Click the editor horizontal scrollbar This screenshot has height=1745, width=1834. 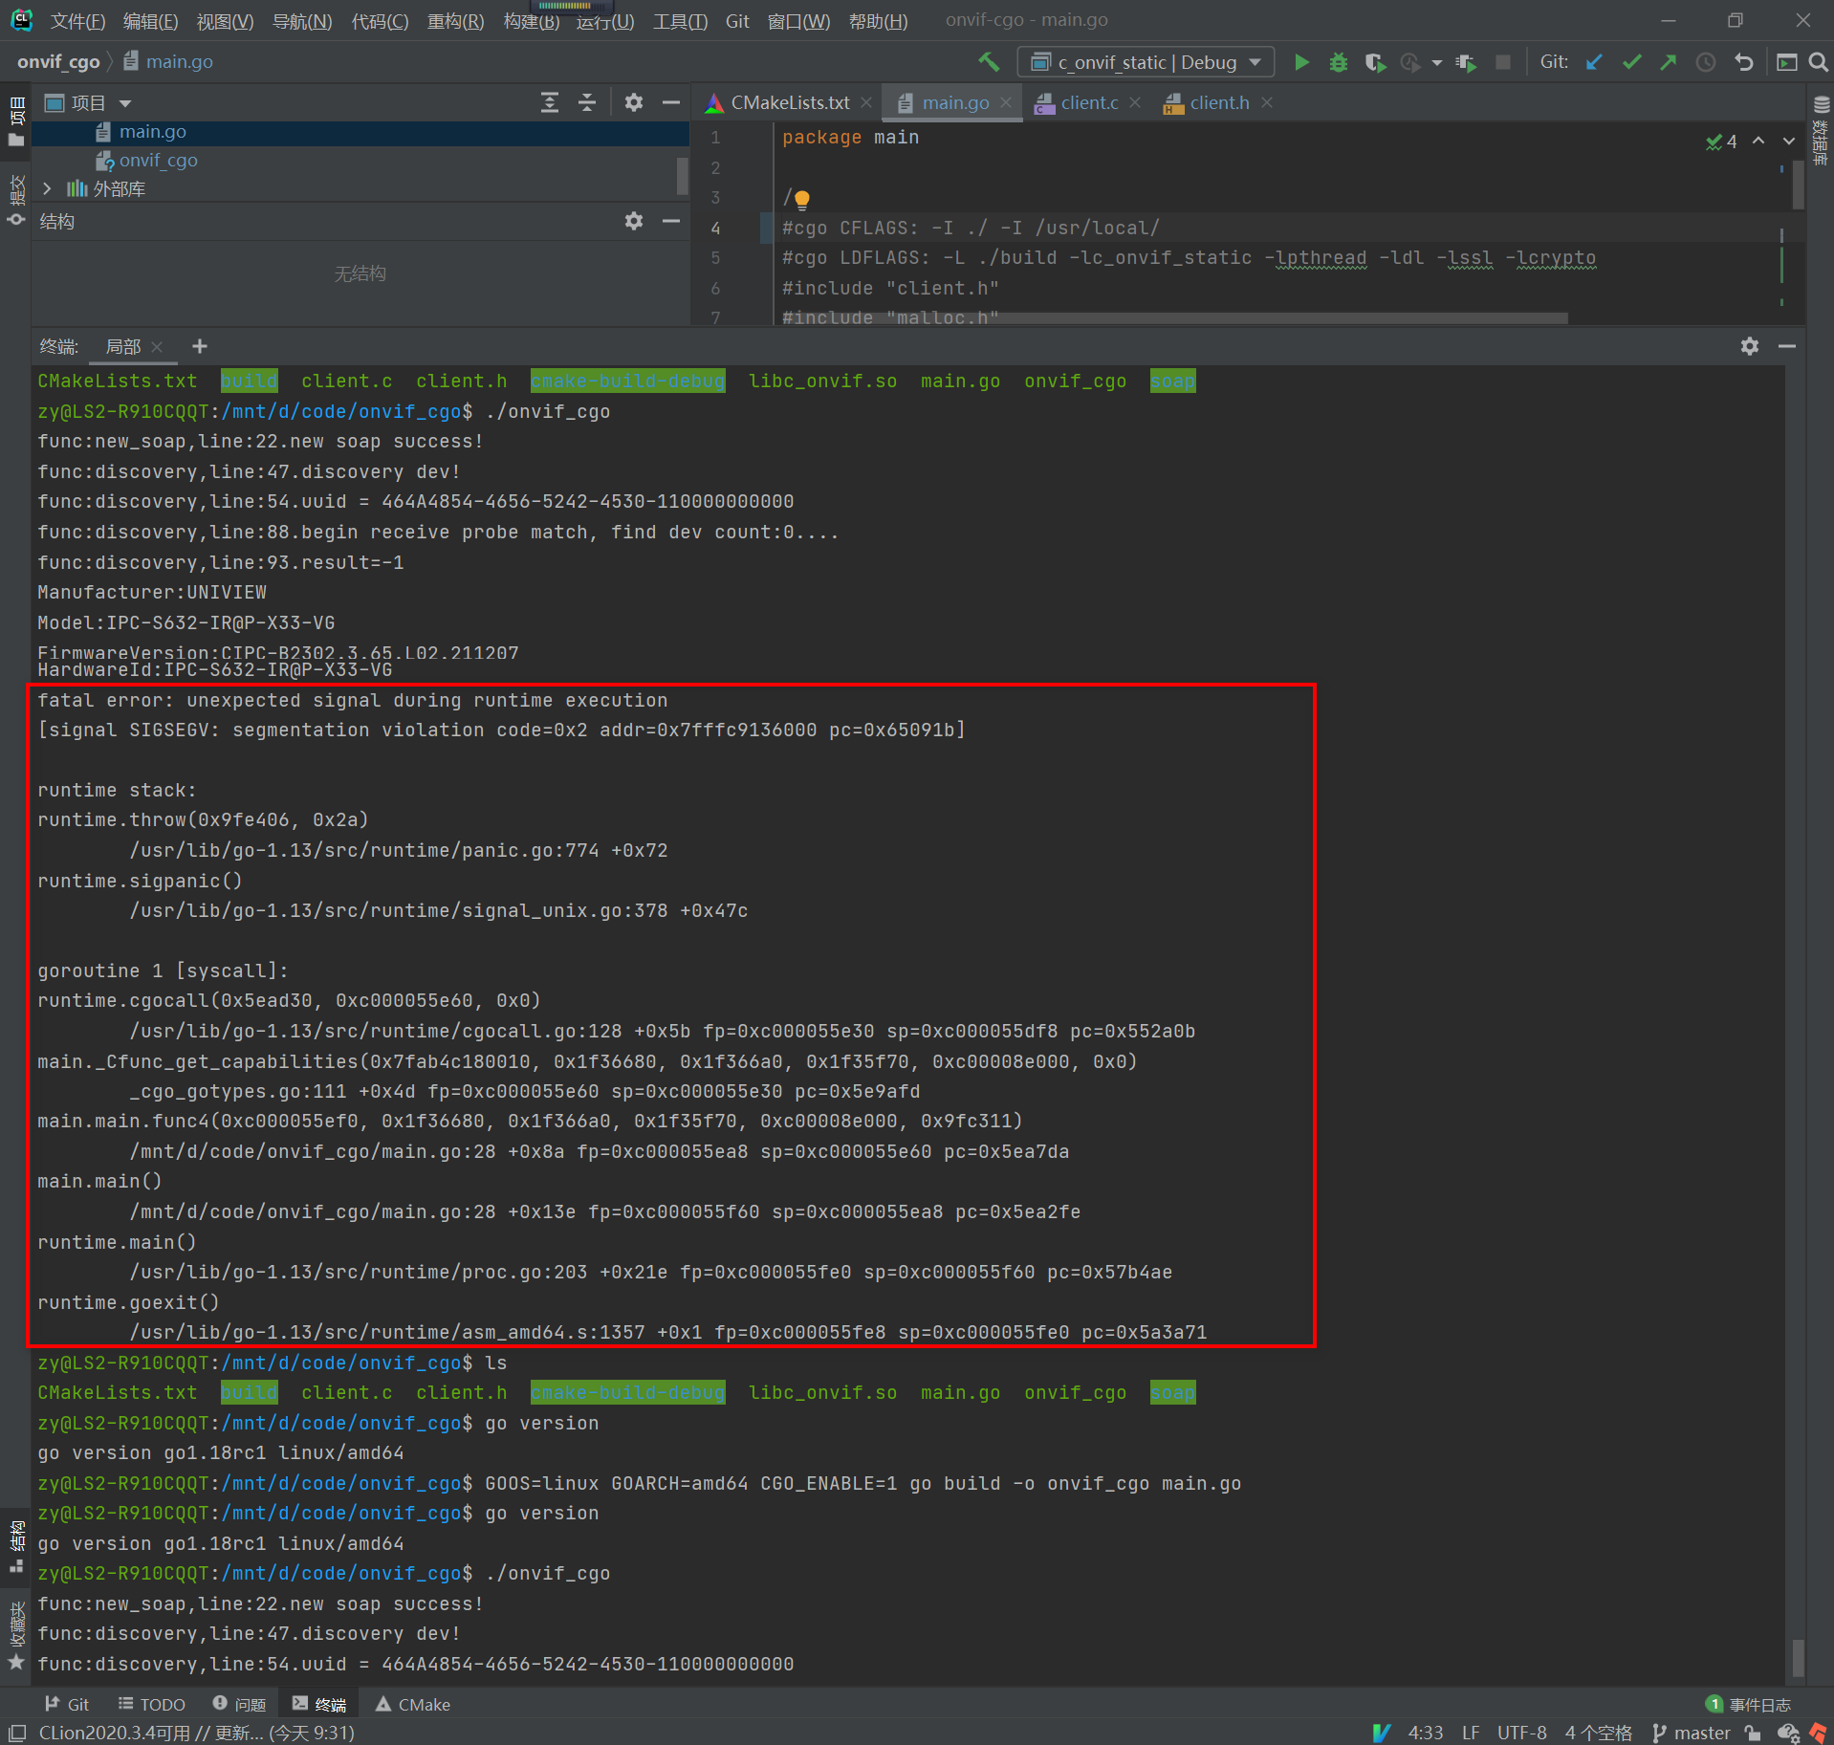pyautogui.click(x=1175, y=318)
